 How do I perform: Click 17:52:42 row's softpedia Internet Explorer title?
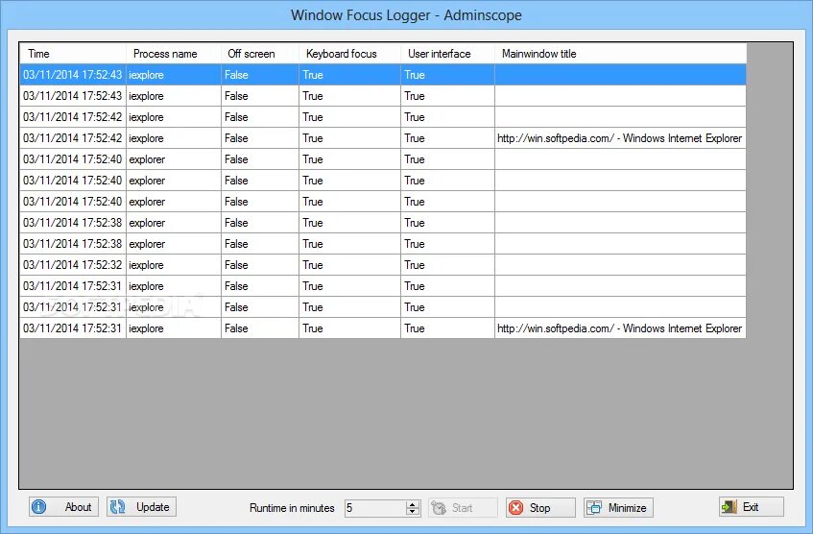pos(620,138)
